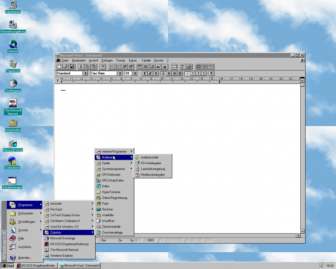Apply bulleted list from the toolbar
336x269 pixels.
coord(118,67)
